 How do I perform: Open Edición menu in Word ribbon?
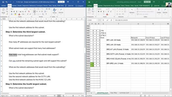(x=61, y=11)
